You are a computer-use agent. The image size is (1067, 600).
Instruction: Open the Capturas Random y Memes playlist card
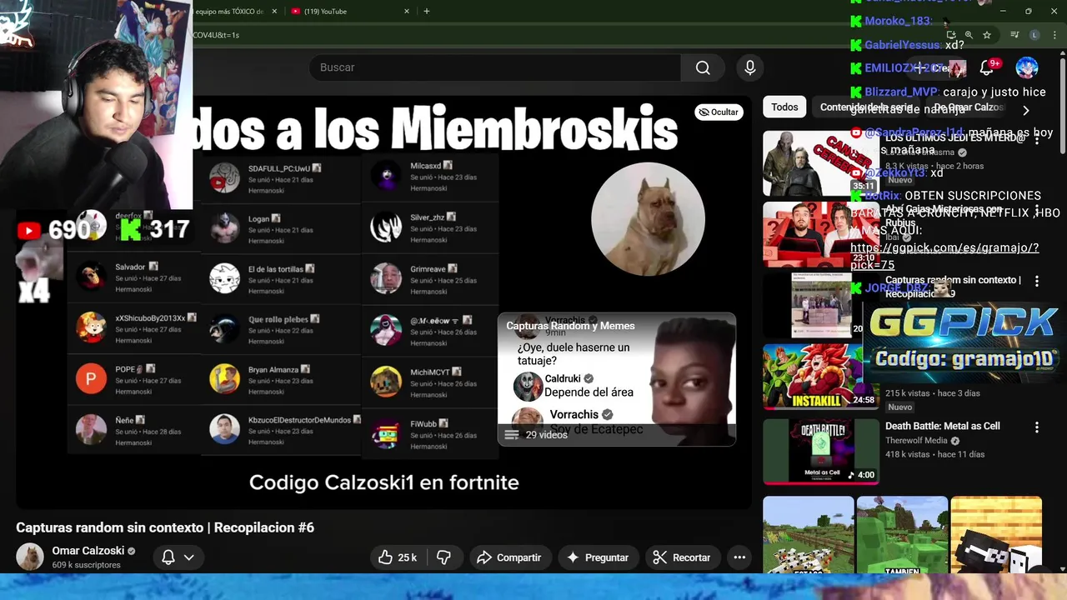[617, 380]
